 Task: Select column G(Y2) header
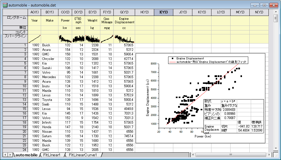[x=124, y=12]
